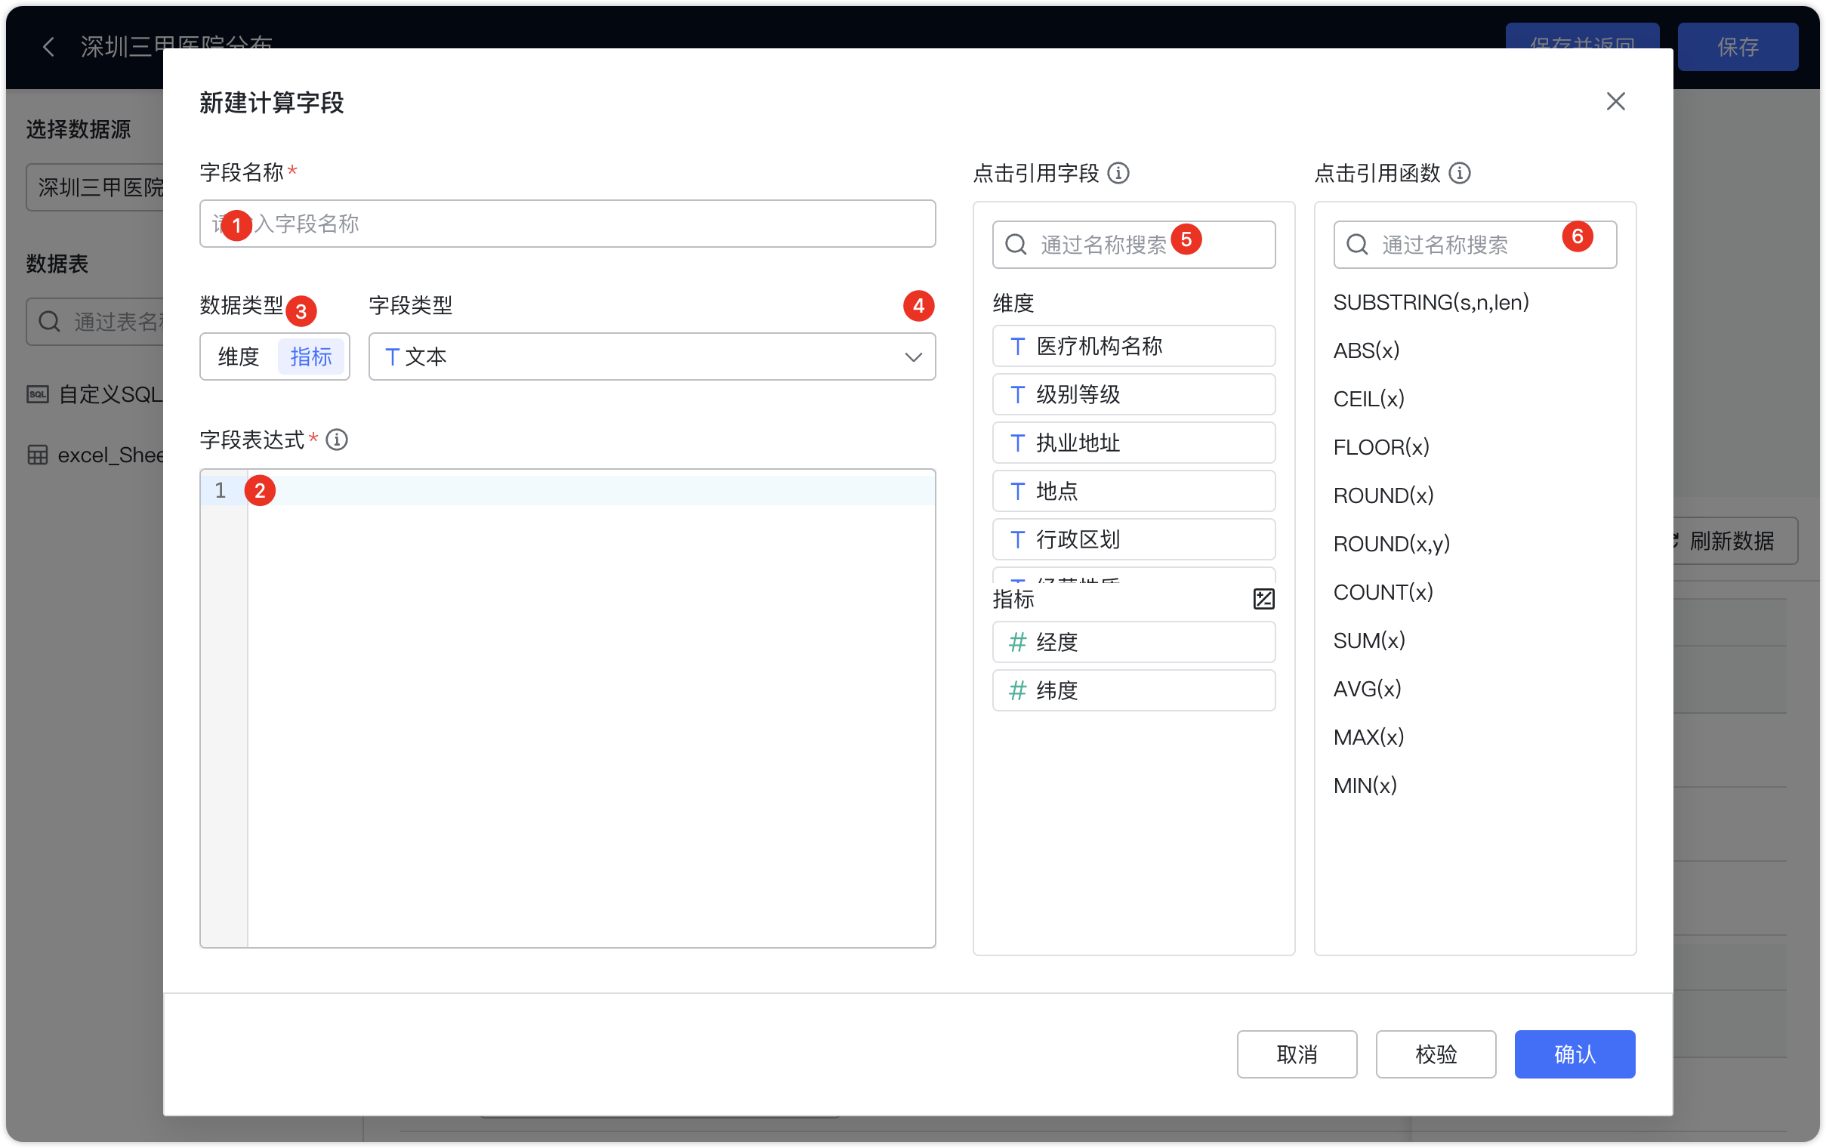Click the 字段名称 input field
The height and width of the screenshot is (1148, 1826).
pyautogui.click(x=567, y=224)
